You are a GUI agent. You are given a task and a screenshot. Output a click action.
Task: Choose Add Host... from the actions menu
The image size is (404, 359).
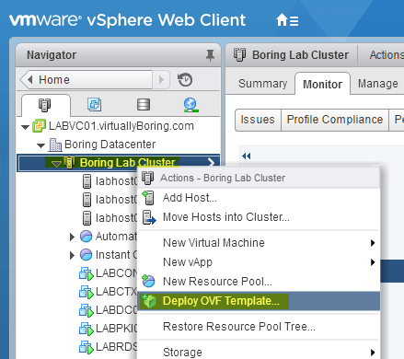260,198
